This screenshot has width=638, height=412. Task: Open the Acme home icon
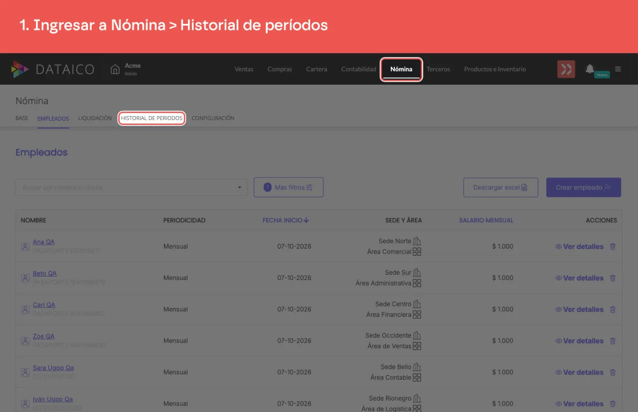tap(115, 69)
